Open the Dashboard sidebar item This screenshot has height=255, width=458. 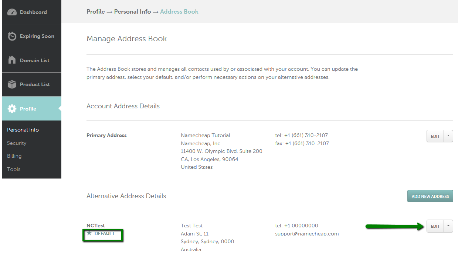click(x=31, y=12)
